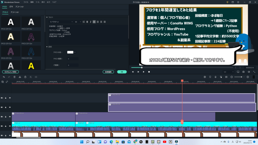Click the preview monitor display icon

[238, 72]
